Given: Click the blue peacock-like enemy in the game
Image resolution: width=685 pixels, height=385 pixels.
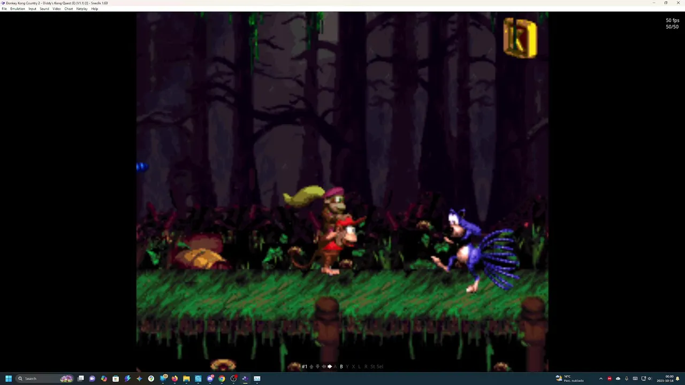Looking at the screenshot, I should (x=476, y=250).
